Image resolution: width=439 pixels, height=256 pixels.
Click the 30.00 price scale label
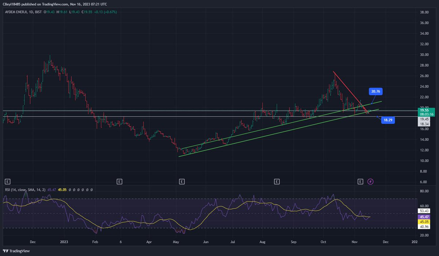(x=424, y=55)
